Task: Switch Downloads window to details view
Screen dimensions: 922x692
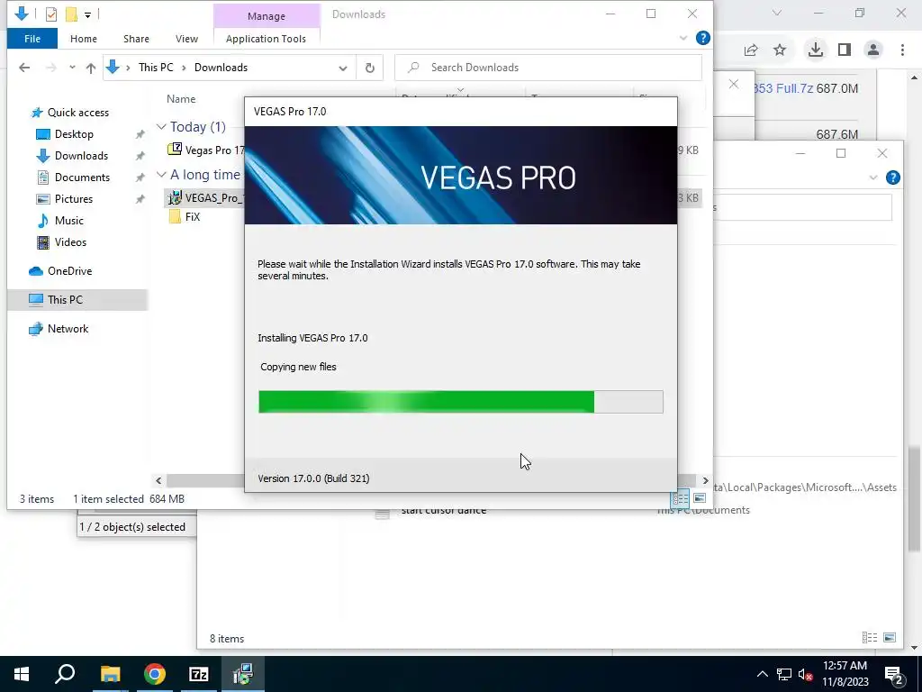Action: coord(681,499)
